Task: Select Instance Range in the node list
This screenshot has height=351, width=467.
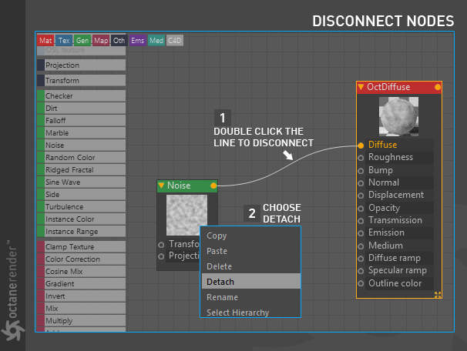Action: 82,232
